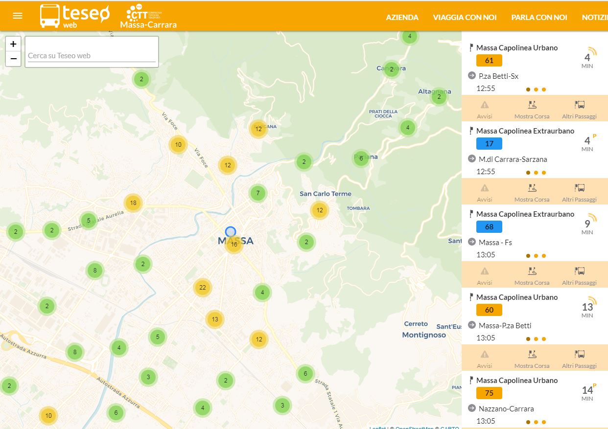
Task: Show Avvisi alerts for line 61
Action: coord(485,109)
